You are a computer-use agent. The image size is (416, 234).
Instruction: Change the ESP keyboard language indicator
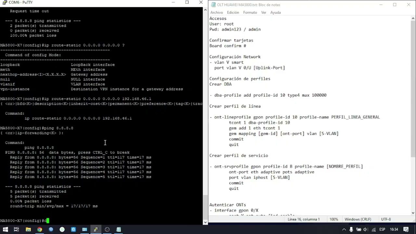382,229
